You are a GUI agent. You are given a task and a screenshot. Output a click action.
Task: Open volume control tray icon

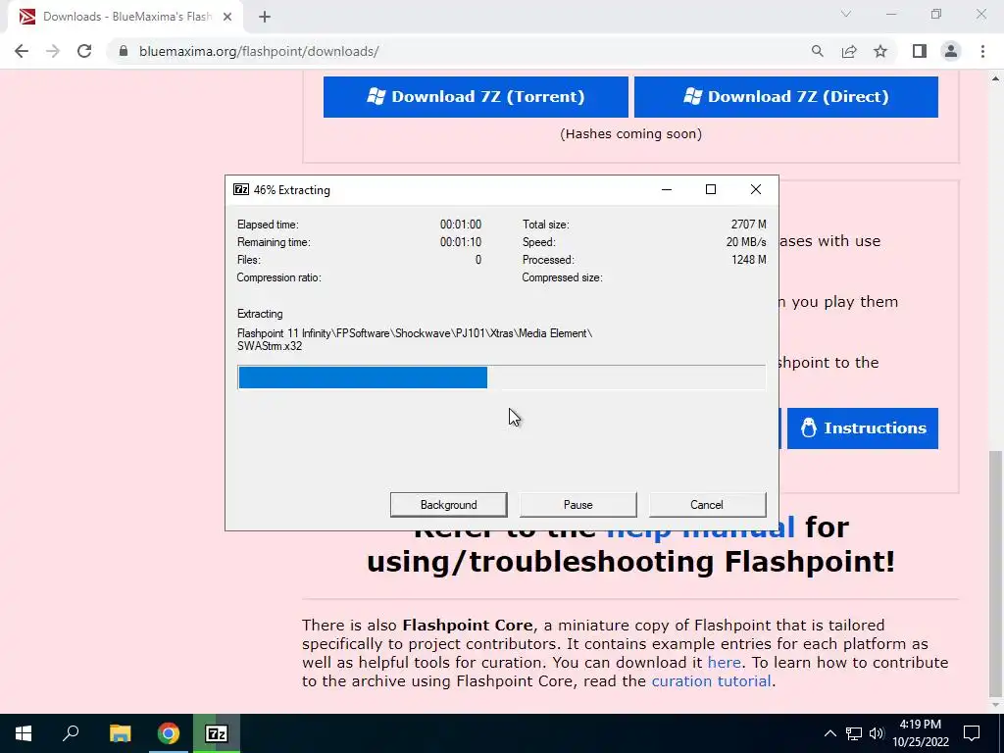tap(877, 733)
